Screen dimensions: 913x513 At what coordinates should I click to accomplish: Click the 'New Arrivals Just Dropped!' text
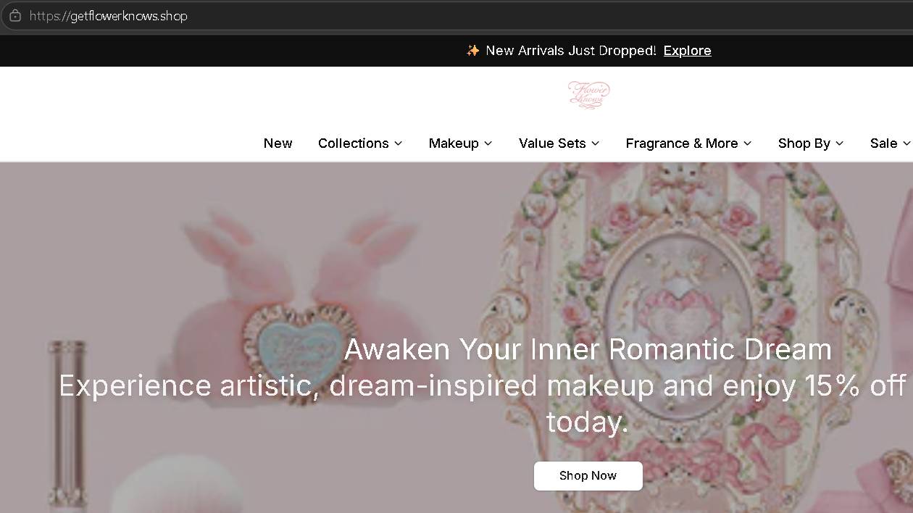[570, 51]
